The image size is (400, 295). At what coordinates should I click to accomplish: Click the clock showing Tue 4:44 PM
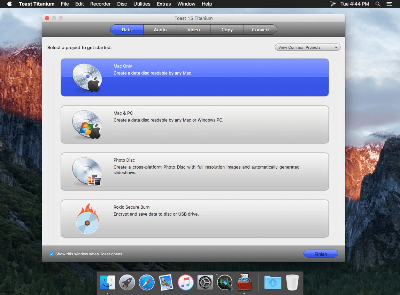355,4
